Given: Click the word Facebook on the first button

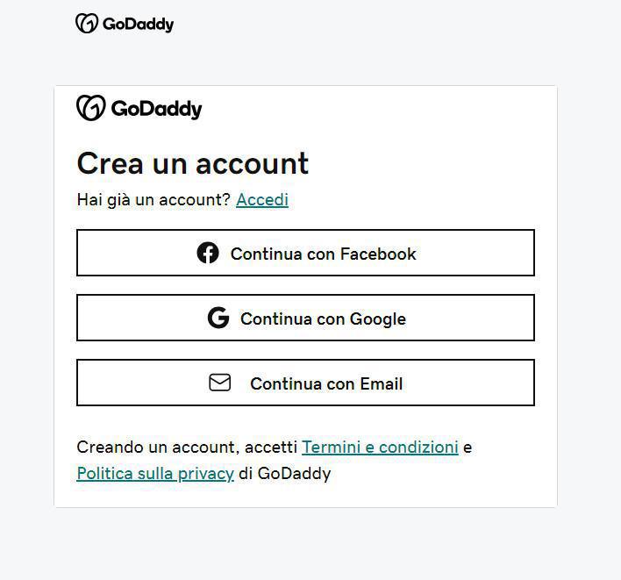Looking at the screenshot, I should coord(378,254).
